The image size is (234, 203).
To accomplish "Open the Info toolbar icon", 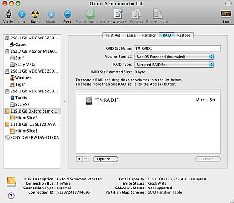I will [x=22, y=14].
